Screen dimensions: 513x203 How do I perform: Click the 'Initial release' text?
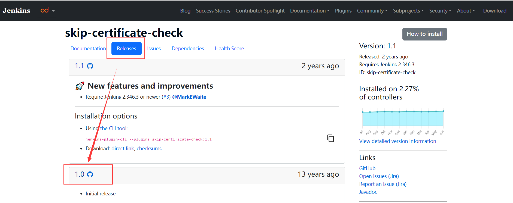[x=101, y=193]
